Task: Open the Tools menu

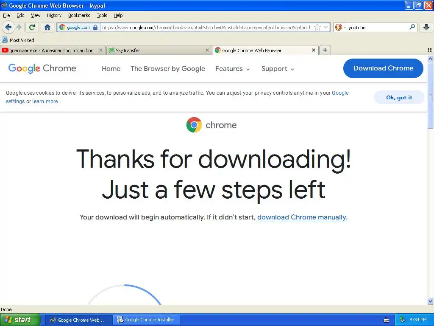Action: pos(102,15)
